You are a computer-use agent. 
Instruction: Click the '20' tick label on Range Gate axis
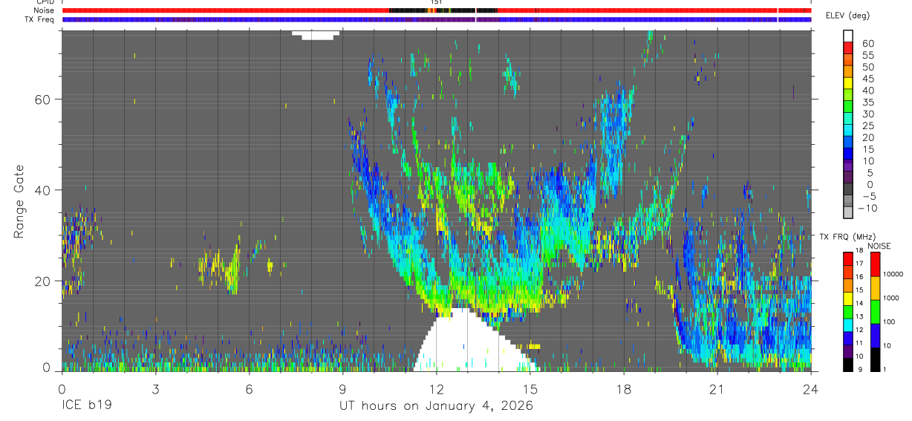[x=42, y=281]
